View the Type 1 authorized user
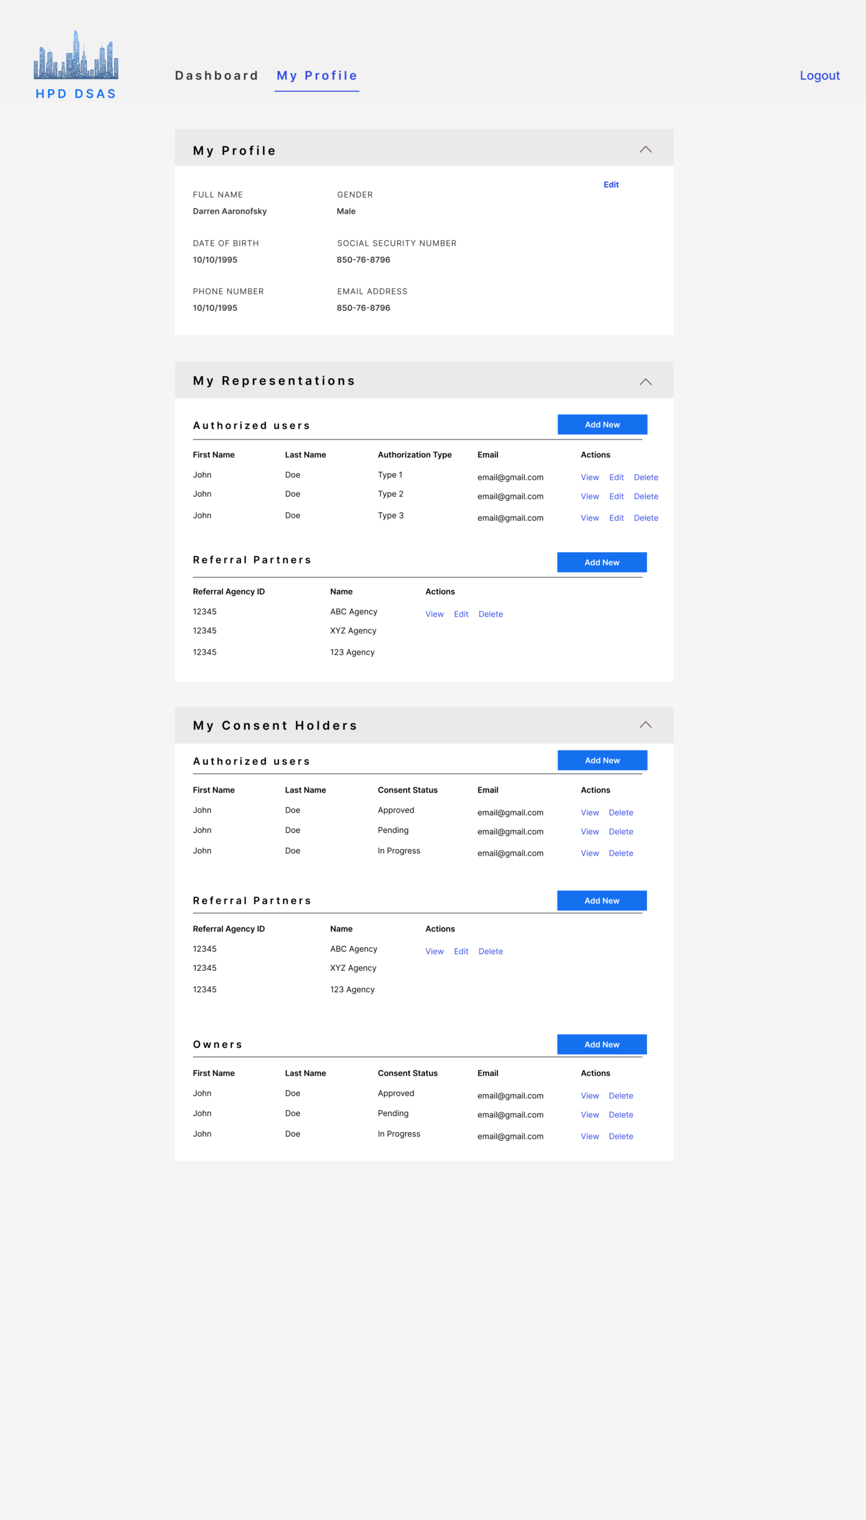This screenshot has width=866, height=1520. click(x=589, y=477)
